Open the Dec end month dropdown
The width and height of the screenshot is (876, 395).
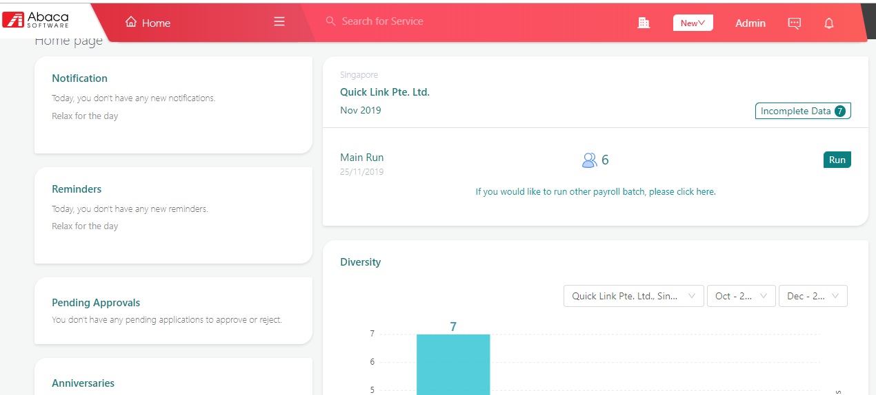[x=813, y=296]
